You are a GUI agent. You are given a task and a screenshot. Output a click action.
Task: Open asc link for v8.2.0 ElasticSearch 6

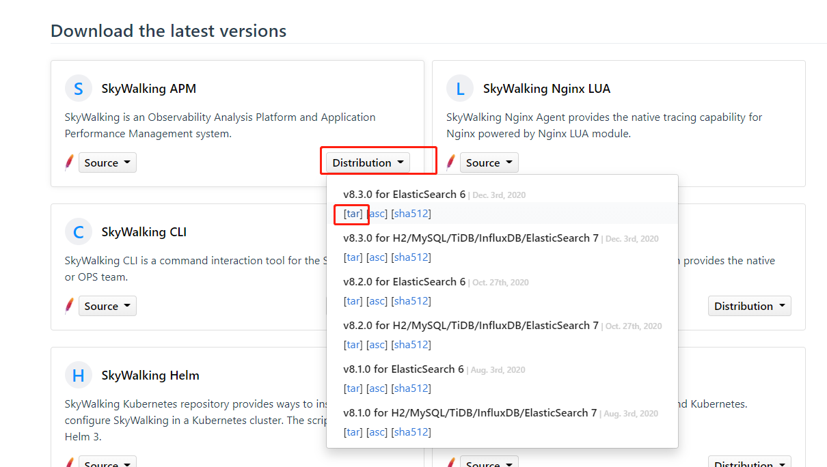[377, 301]
